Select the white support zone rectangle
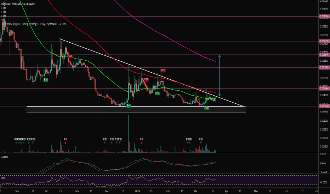Image resolution: width=330 pixels, height=194 pixels. pos(136,109)
